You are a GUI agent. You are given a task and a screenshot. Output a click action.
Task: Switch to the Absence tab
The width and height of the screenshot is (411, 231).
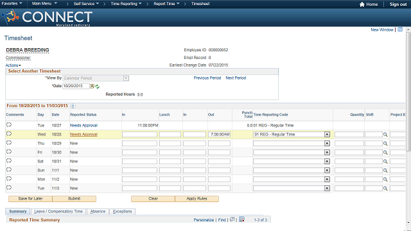[x=98, y=212]
